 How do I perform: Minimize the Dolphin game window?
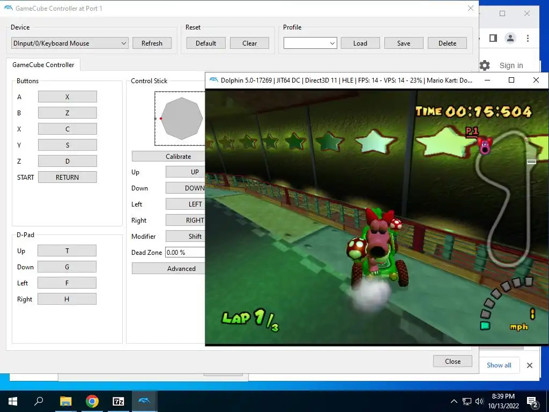tap(487, 80)
